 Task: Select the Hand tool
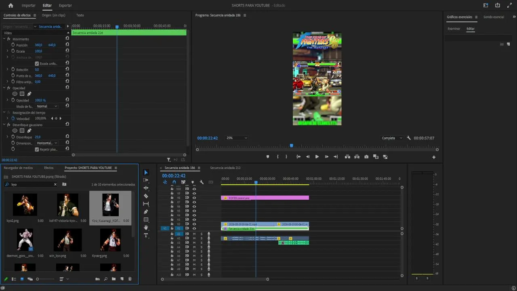(146, 228)
